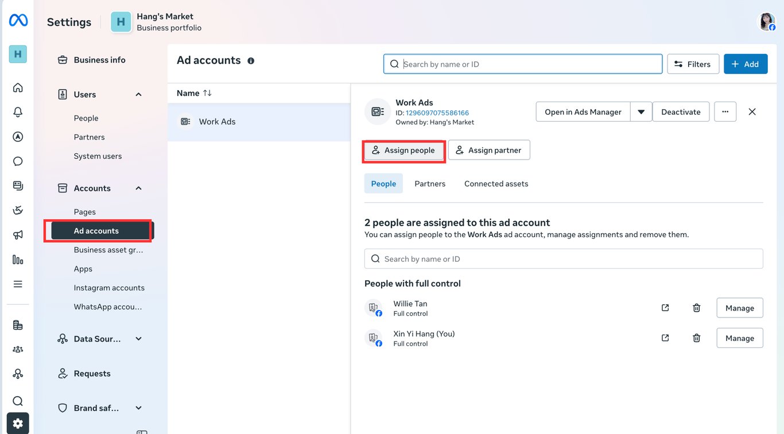Open the profile avatar at top right
This screenshot has width=784, height=434.
click(x=767, y=22)
